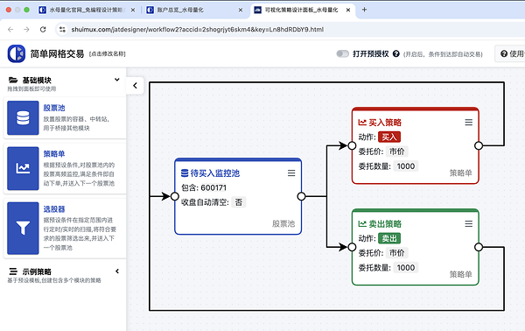Click output port of 卖出策略 node

point(479,247)
